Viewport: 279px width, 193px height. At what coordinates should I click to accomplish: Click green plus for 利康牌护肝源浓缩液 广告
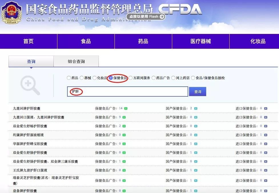124,135
